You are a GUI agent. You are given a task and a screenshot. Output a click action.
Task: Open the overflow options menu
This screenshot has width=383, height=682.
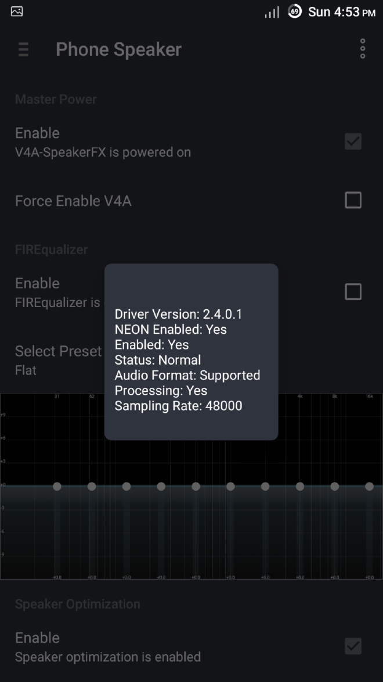(x=362, y=49)
